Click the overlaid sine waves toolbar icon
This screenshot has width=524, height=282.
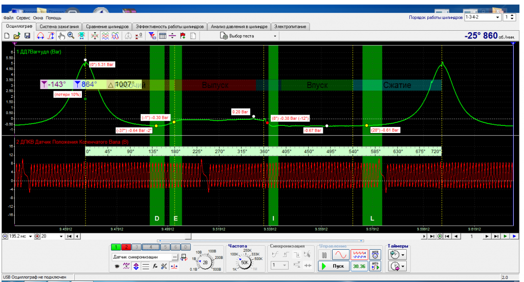115,36
